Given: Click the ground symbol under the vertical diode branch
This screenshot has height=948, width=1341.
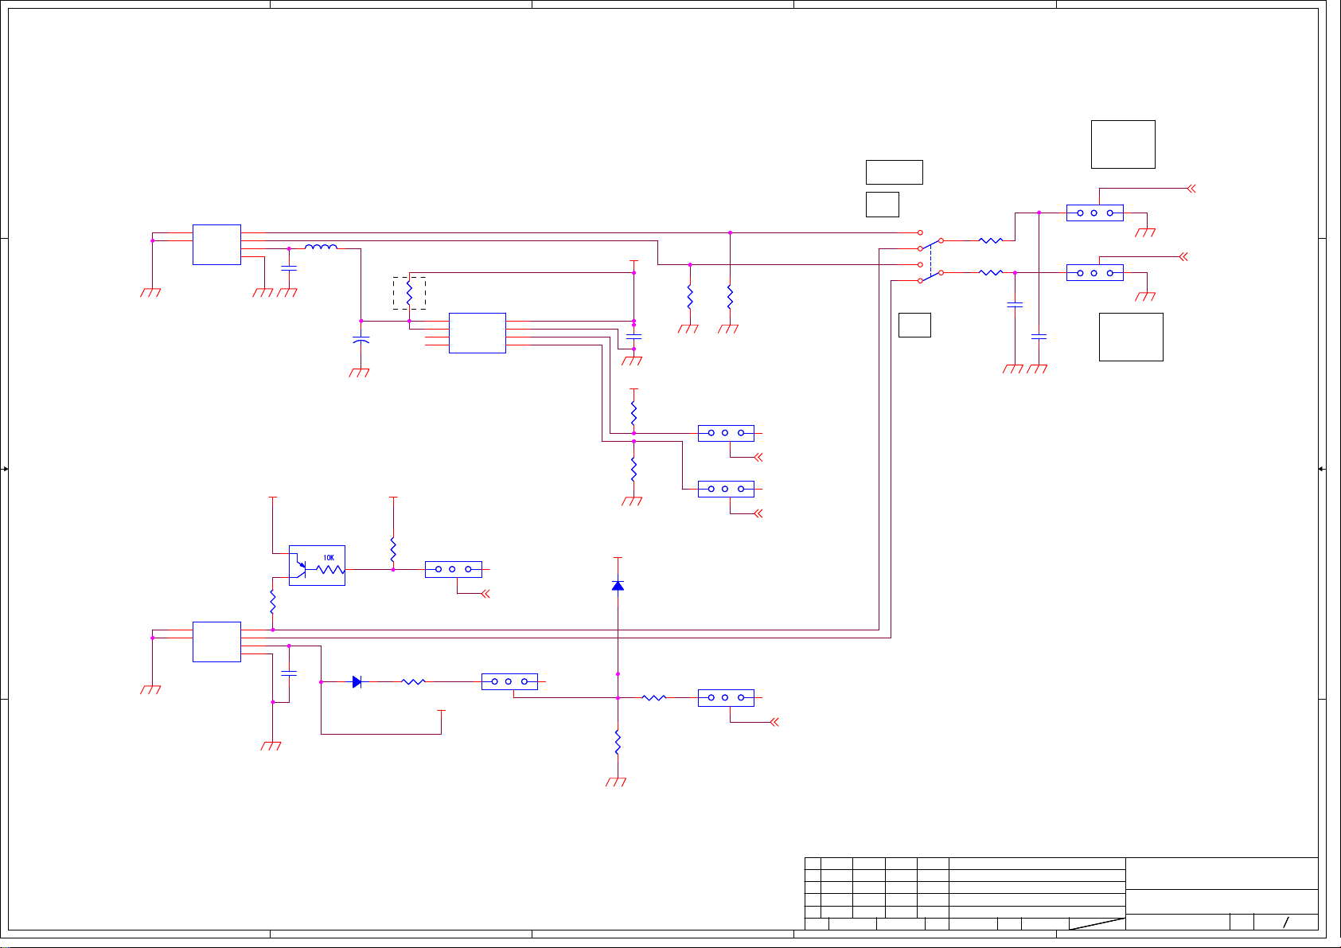Looking at the screenshot, I should (x=616, y=782).
